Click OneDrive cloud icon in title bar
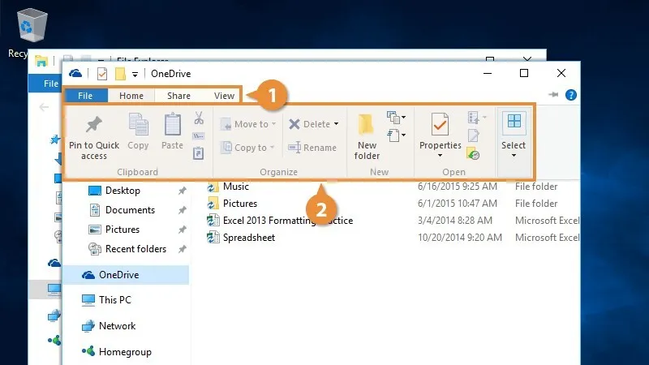The width and height of the screenshot is (649, 365). pos(75,74)
